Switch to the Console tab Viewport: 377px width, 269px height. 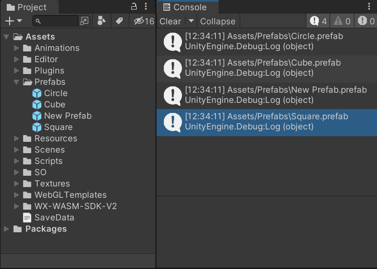click(x=188, y=7)
